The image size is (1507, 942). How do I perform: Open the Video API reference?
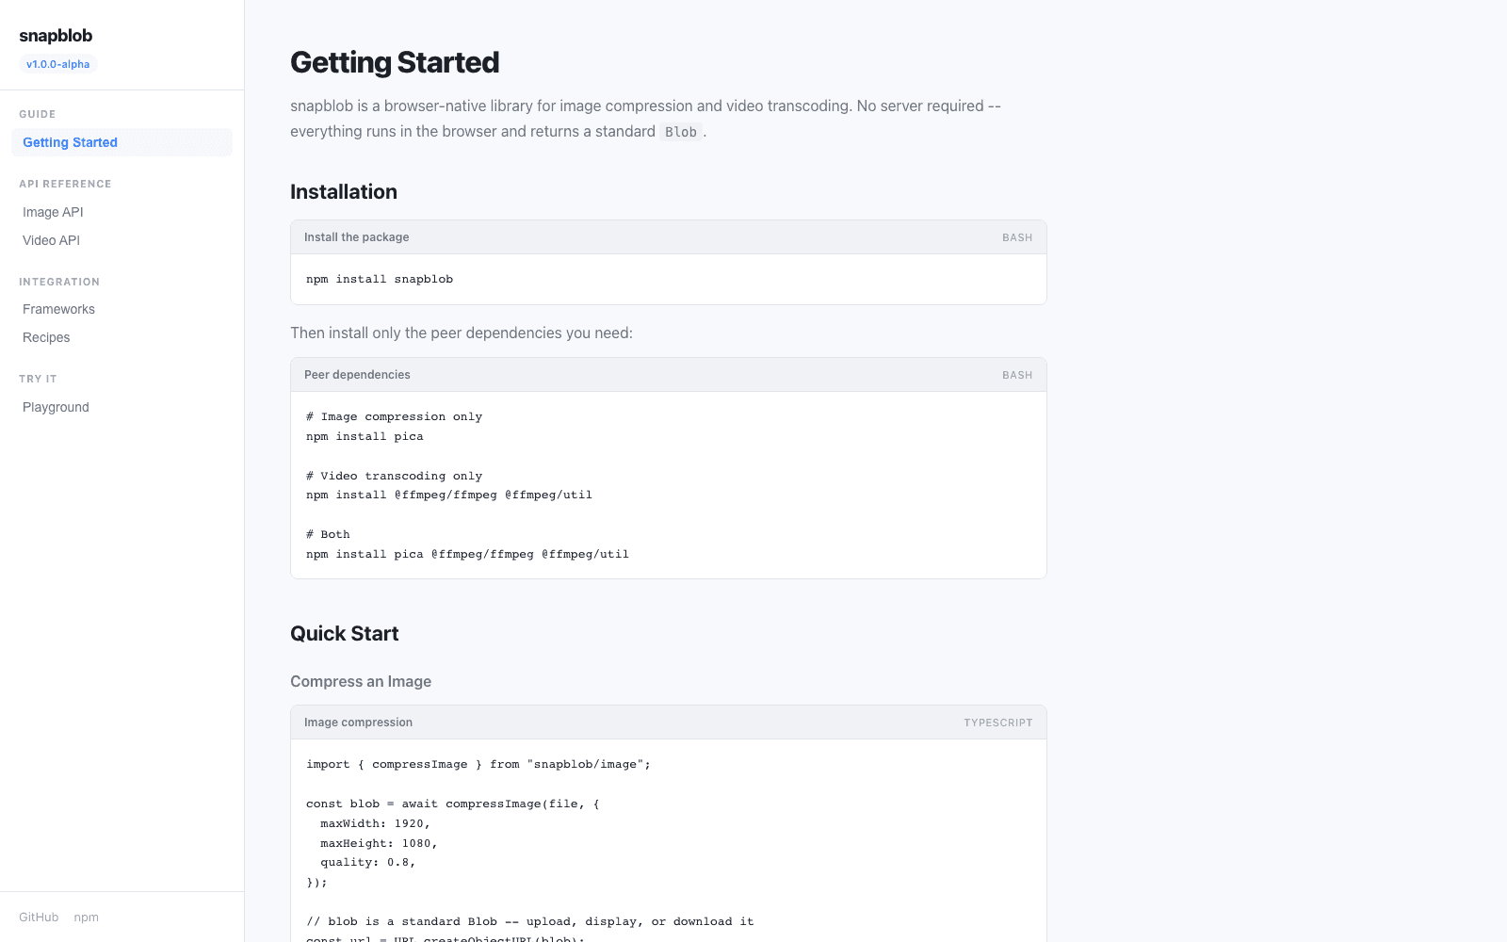(x=51, y=240)
